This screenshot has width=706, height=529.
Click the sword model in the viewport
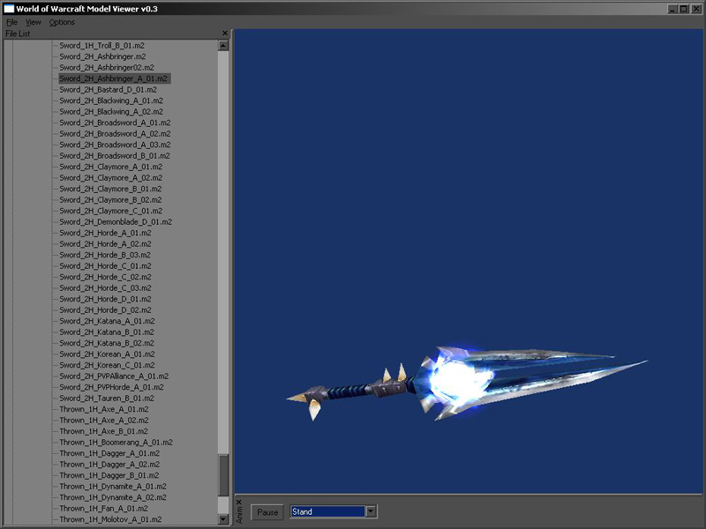(x=466, y=384)
